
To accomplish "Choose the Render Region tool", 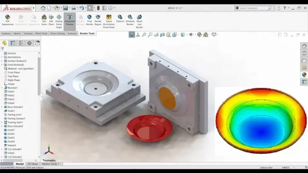I will coord(98,20).
